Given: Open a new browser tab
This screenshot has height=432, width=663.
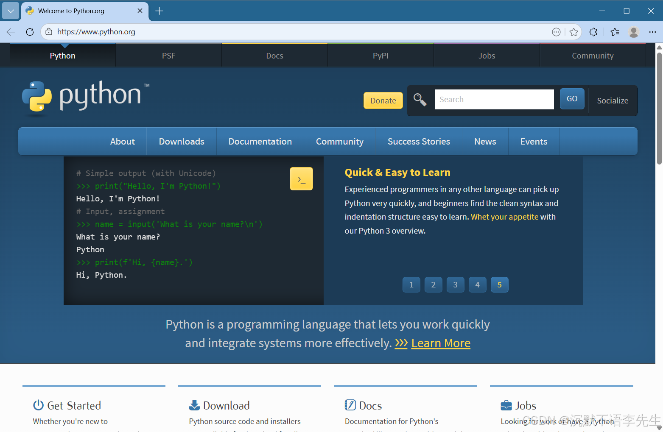Looking at the screenshot, I should [159, 11].
